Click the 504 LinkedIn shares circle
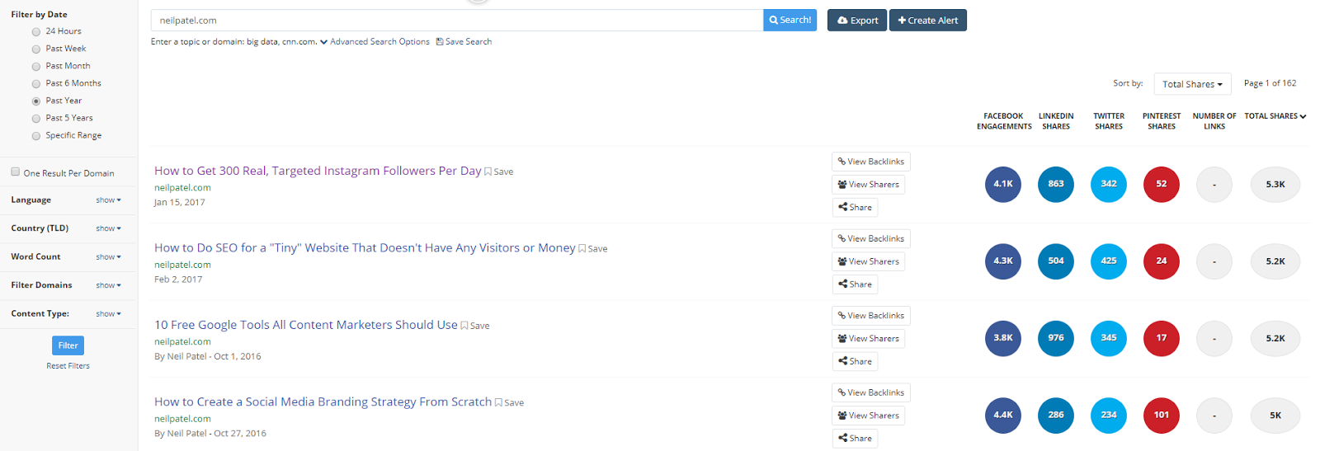Image resolution: width=1320 pixels, height=451 pixels. coord(1056,261)
